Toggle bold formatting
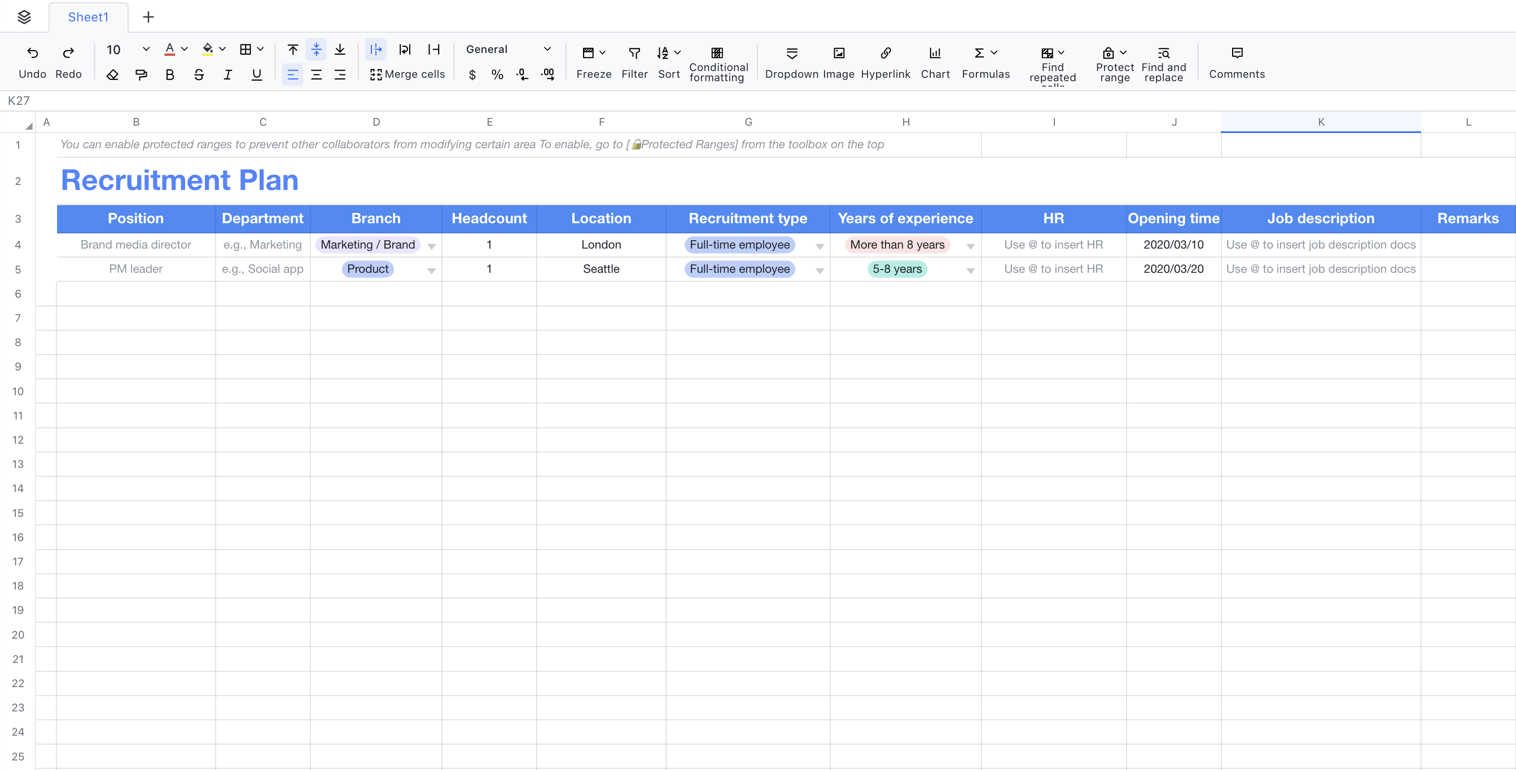Screen dimensions: 1516x770 170,74
